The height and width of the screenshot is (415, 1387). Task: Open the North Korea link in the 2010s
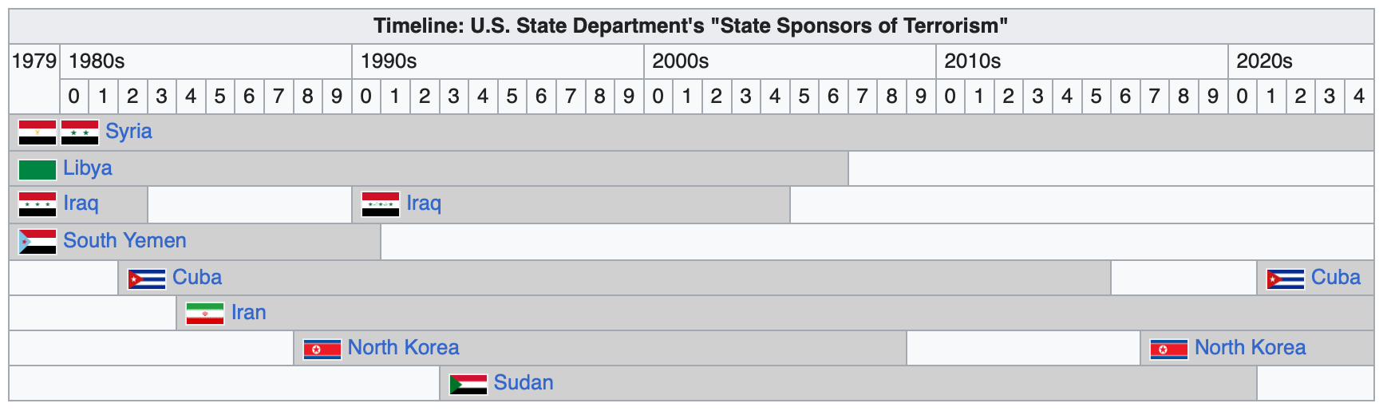click(x=1251, y=348)
